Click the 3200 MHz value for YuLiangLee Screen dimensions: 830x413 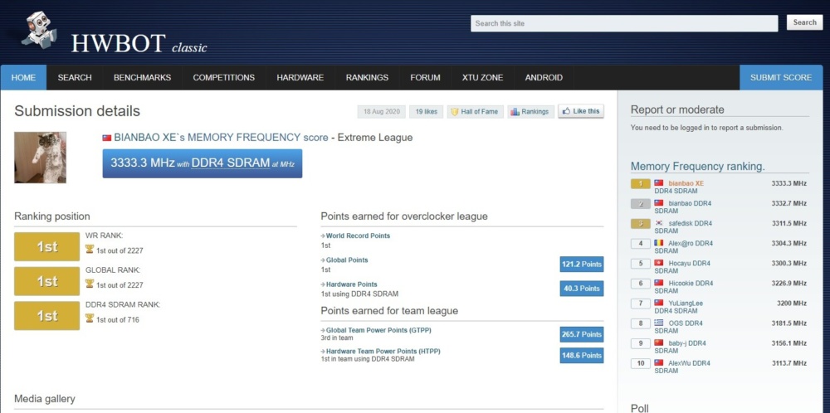(x=791, y=303)
